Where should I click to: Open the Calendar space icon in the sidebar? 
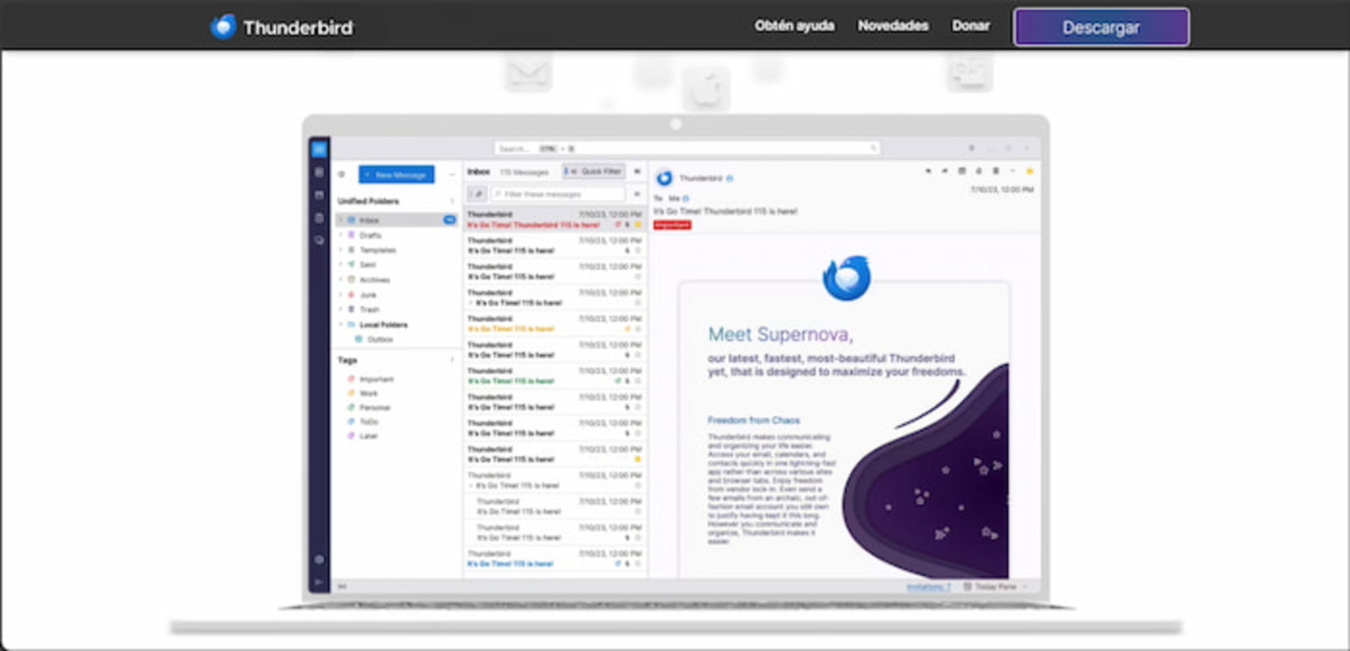click(319, 195)
